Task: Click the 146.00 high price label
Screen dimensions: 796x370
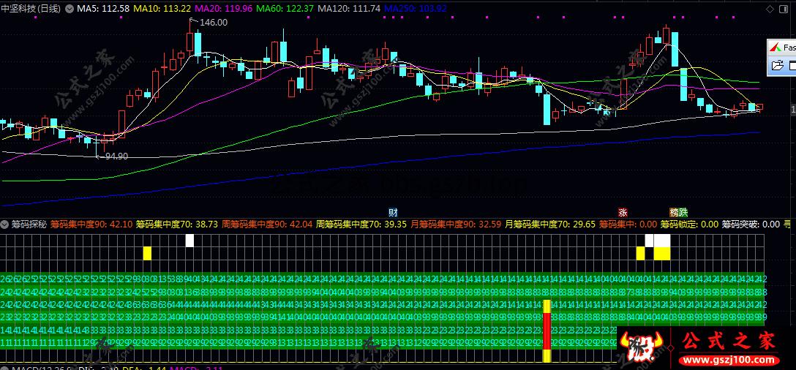Action: point(214,23)
